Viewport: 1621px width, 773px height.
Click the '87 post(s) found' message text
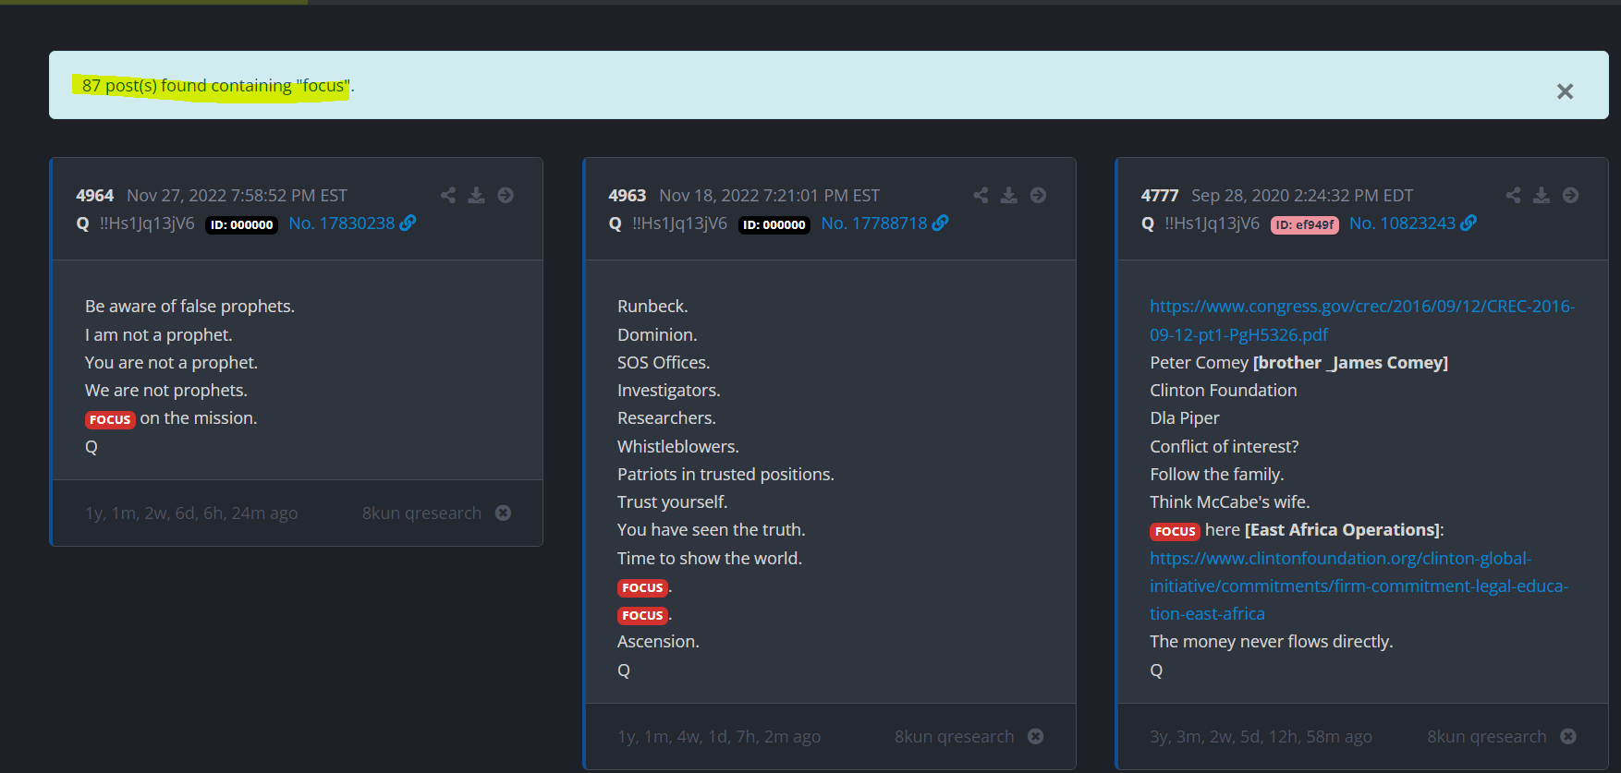(217, 86)
